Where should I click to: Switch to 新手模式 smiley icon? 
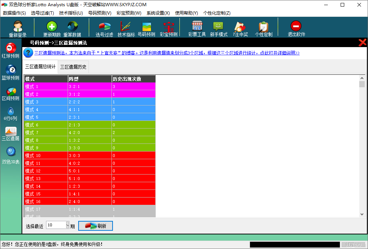point(218,26)
